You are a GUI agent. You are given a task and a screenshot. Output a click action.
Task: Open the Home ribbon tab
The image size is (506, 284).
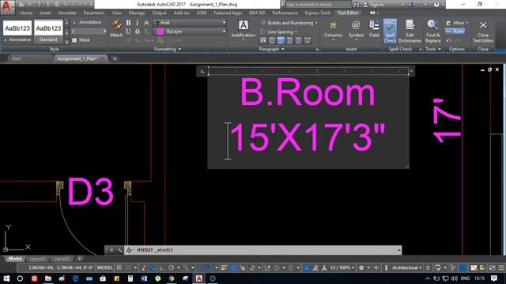(26, 13)
